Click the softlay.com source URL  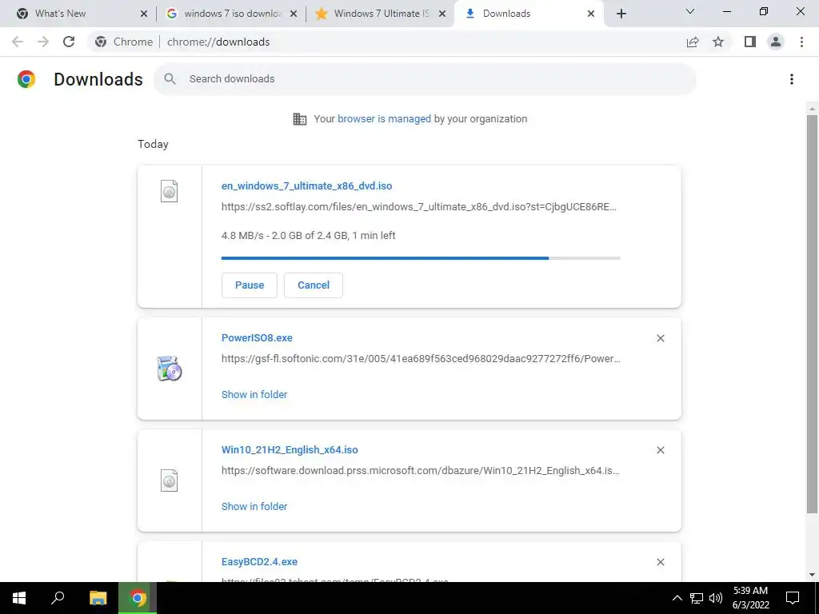coord(419,207)
